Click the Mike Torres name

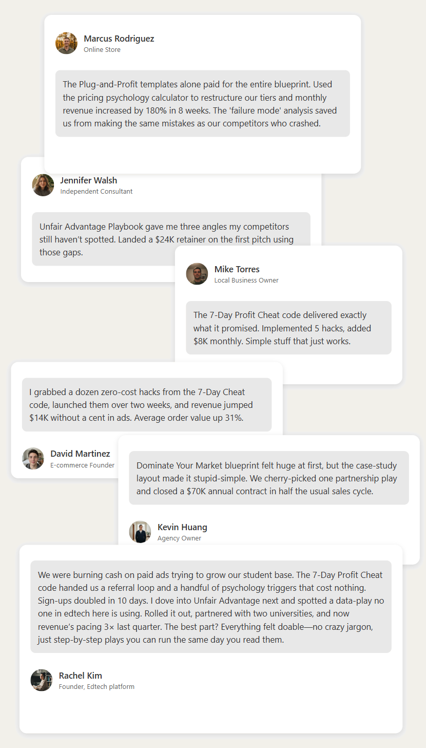(237, 269)
